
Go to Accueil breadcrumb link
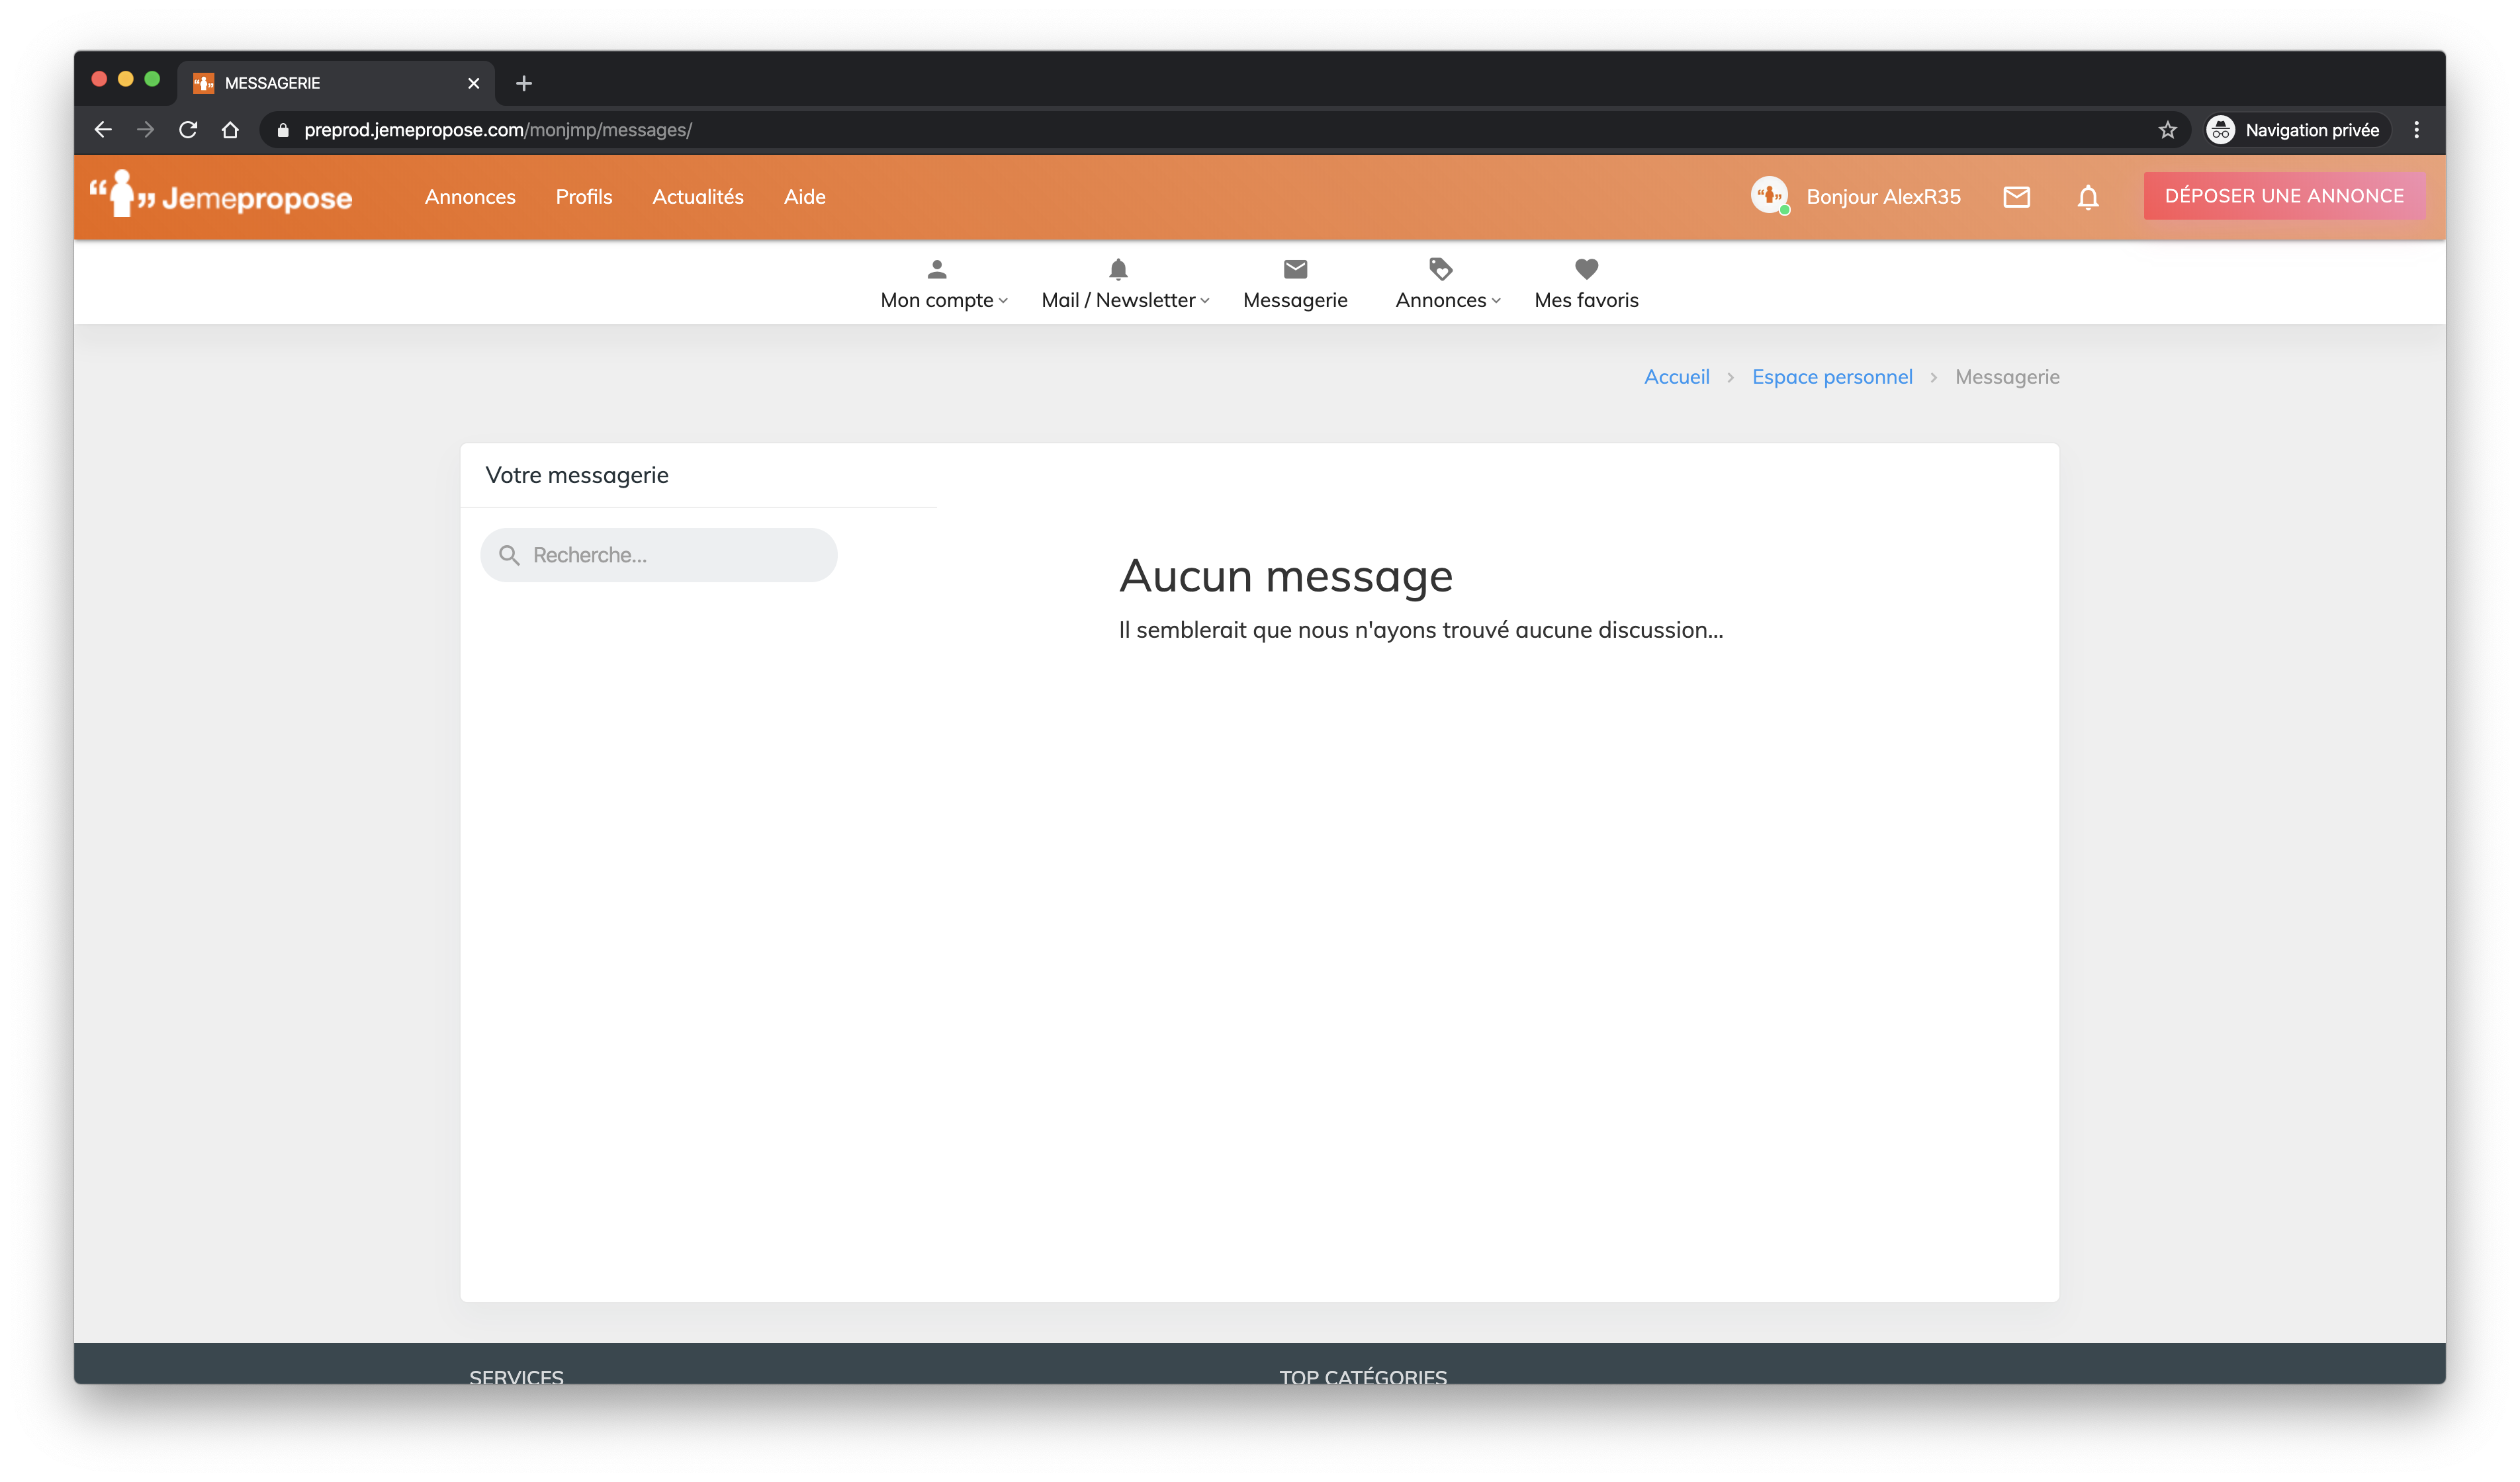1676,377
